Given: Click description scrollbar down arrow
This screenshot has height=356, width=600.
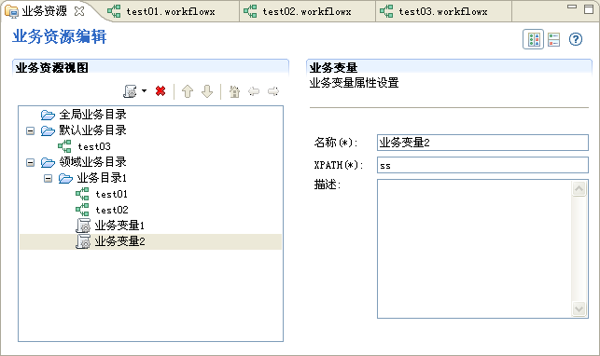Looking at the screenshot, I should 579,308.
